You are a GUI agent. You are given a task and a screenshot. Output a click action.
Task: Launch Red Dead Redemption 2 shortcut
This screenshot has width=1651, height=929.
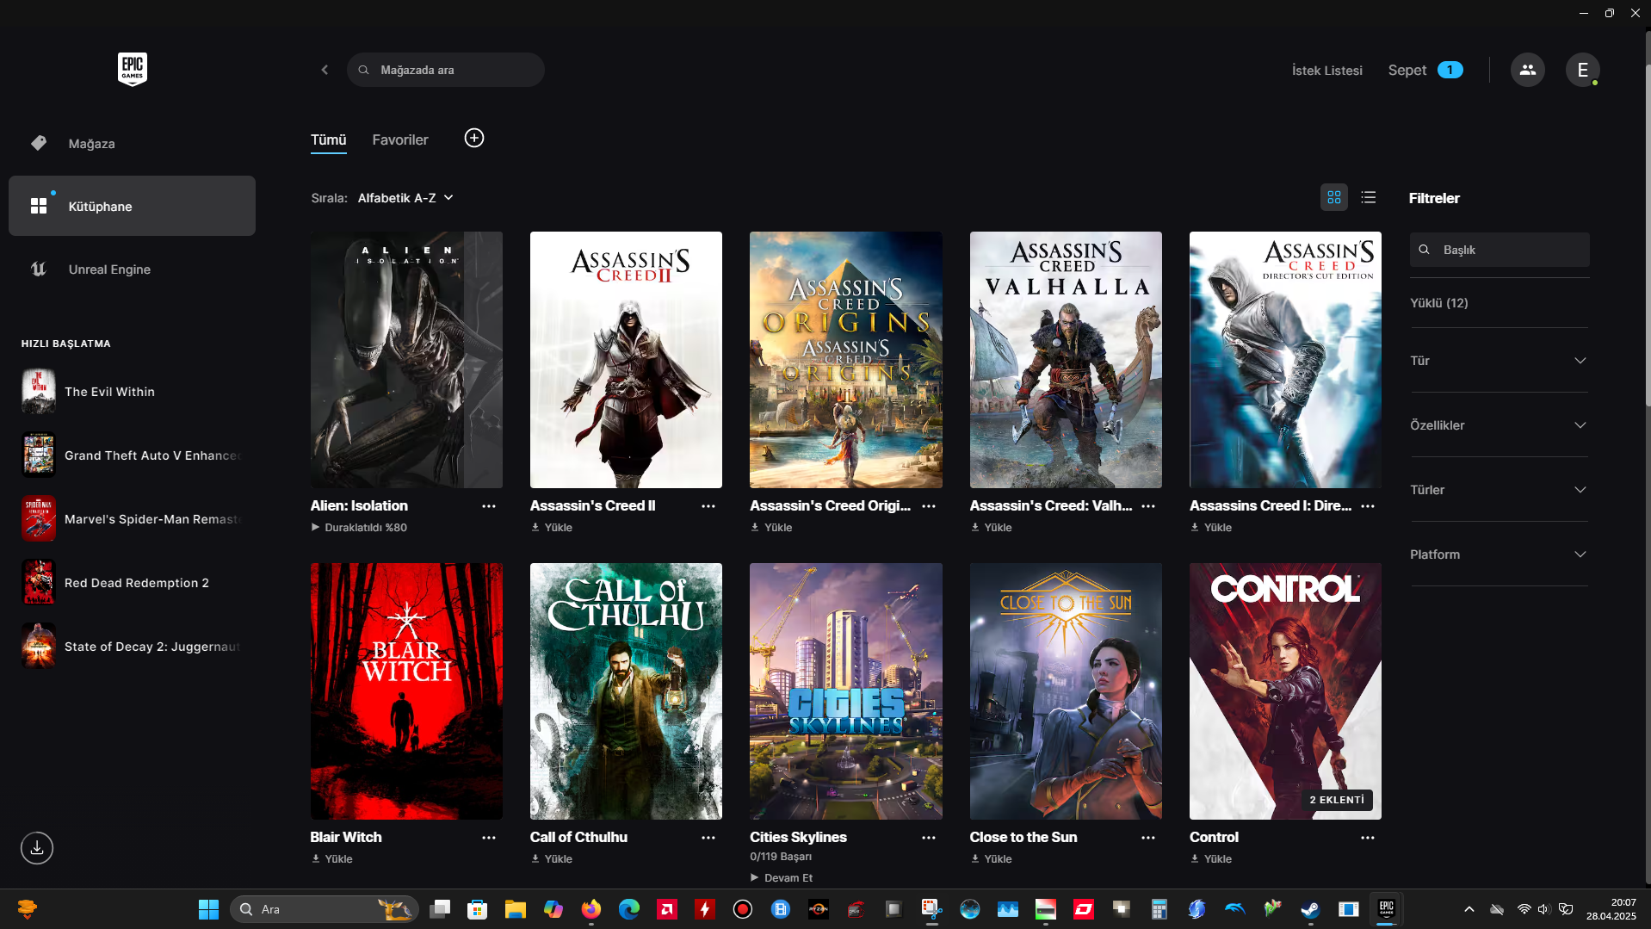132,583
